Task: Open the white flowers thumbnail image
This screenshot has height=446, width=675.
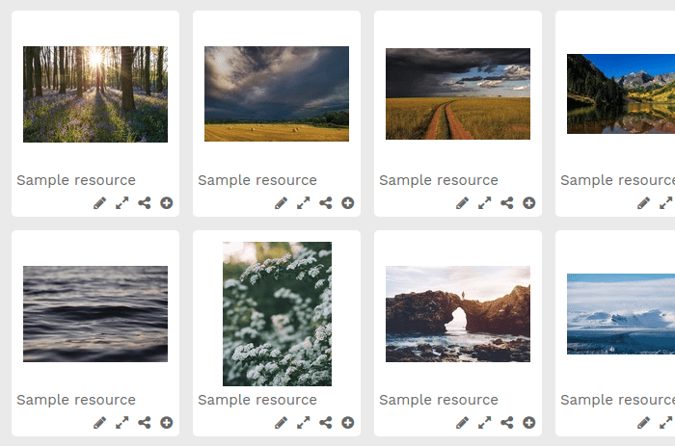Action: [x=278, y=314]
